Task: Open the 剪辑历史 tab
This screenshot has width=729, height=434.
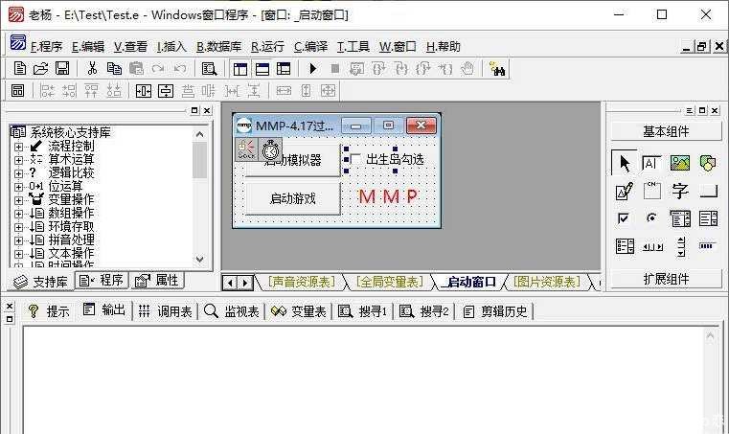Action: click(x=495, y=311)
